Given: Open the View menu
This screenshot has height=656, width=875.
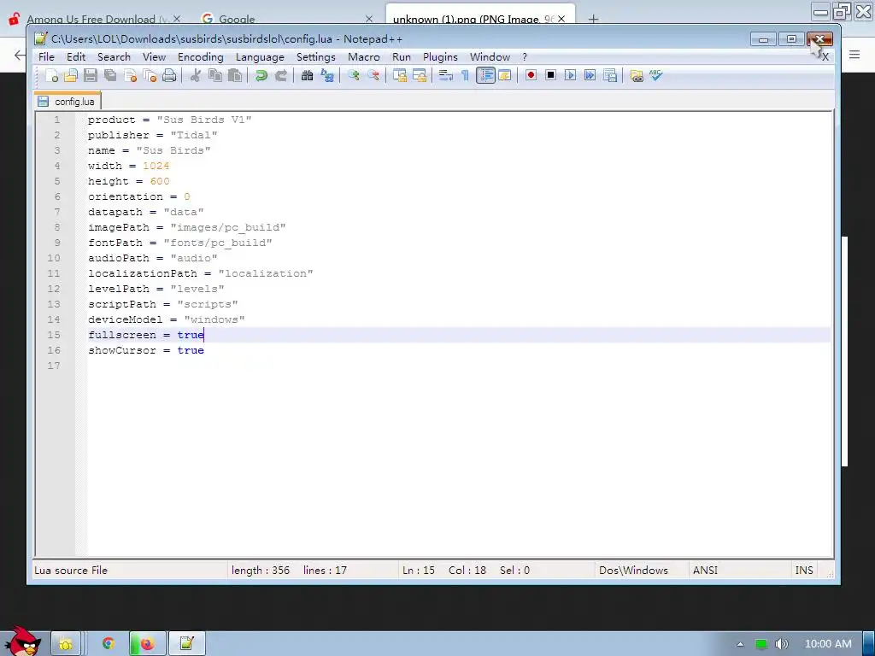Looking at the screenshot, I should (x=154, y=57).
